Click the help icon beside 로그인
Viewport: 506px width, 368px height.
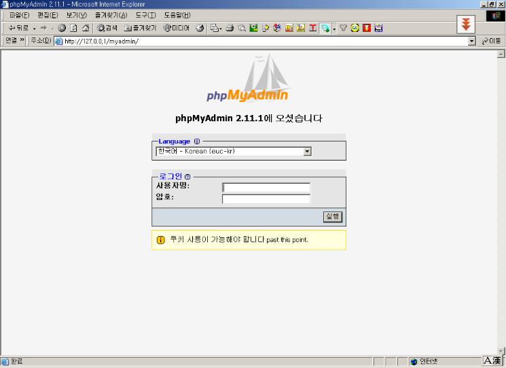[x=187, y=176]
